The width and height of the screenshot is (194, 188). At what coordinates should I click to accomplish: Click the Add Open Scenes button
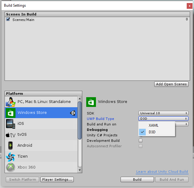[x=171, y=84]
